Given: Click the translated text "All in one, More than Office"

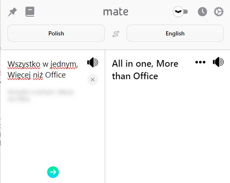Looking at the screenshot, I should [145, 70].
